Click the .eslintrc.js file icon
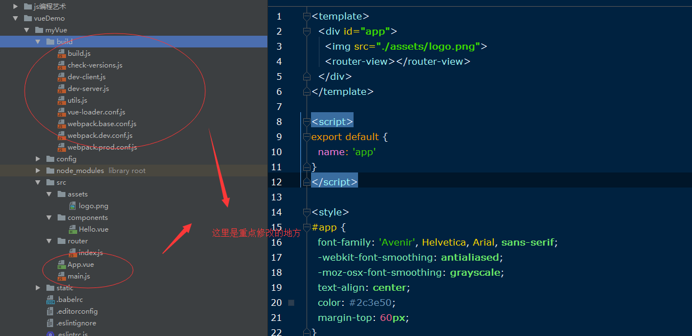This screenshot has width=692, height=336. [50, 334]
